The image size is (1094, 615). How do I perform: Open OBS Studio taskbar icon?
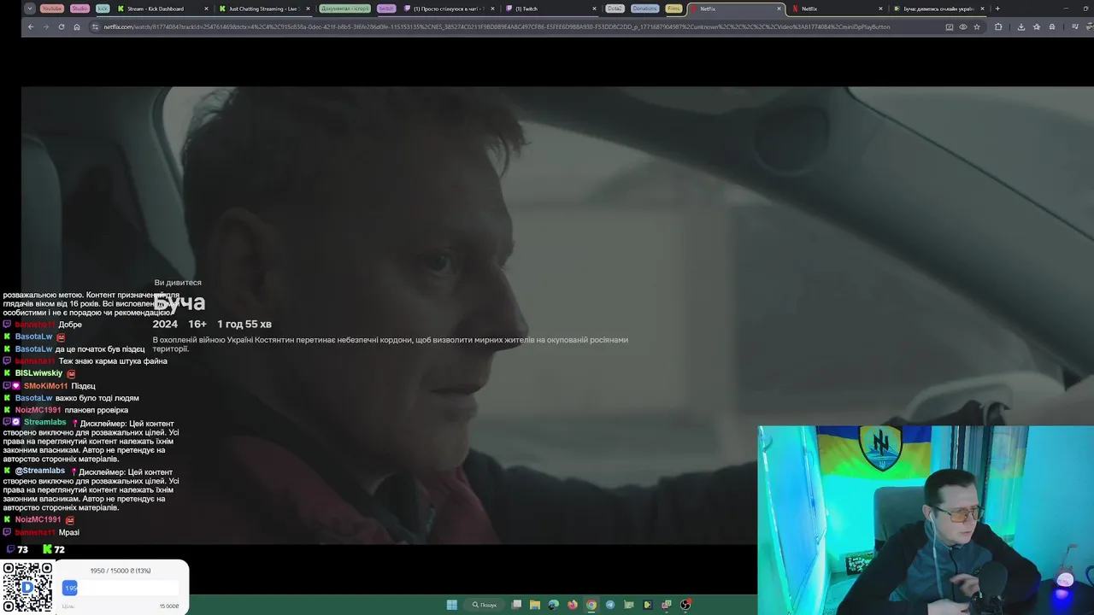coord(685,605)
